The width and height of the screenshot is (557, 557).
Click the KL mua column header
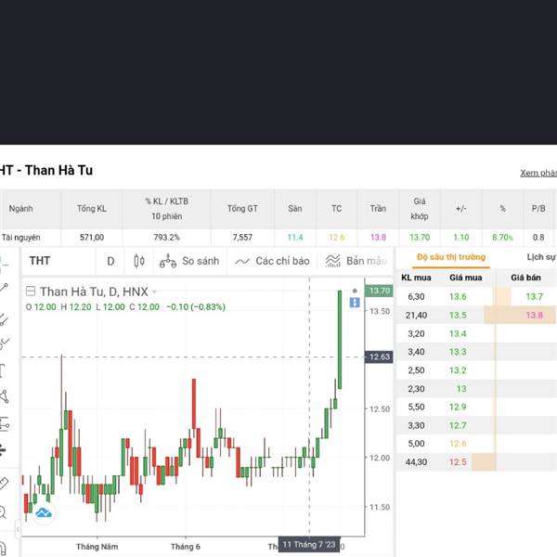pyautogui.click(x=416, y=278)
